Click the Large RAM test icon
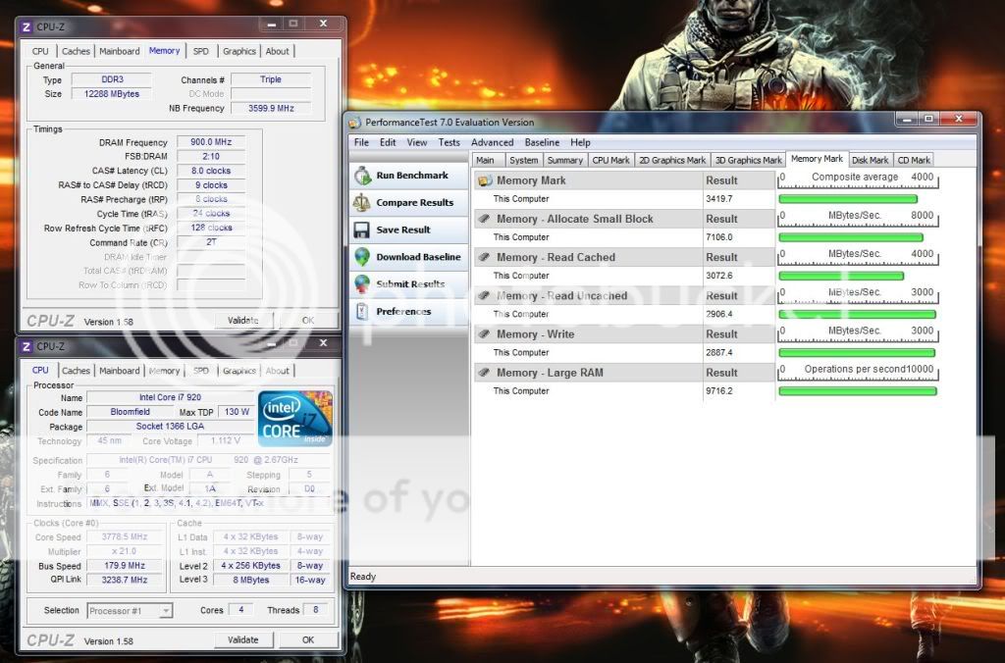1005x663 pixels. 485,372
